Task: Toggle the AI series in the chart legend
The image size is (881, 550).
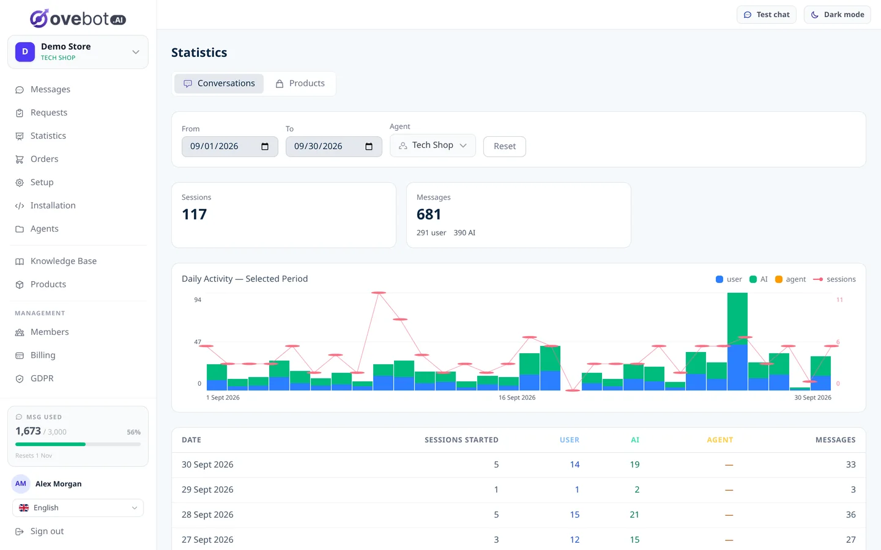Action: point(759,279)
